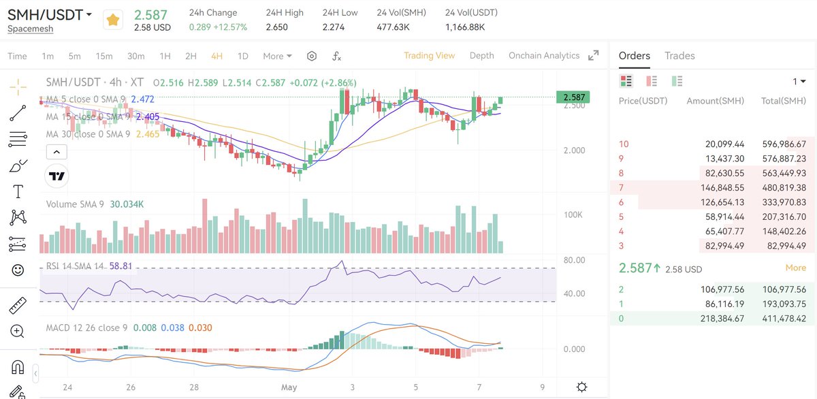Select the text annotation tool
Image resolution: width=817 pixels, height=399 pixels.
[x=18, y=191]
